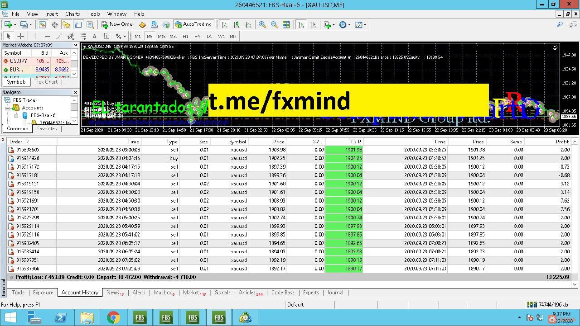Zoom in on the chart
The image size is (580, 326).
(262, 24)
